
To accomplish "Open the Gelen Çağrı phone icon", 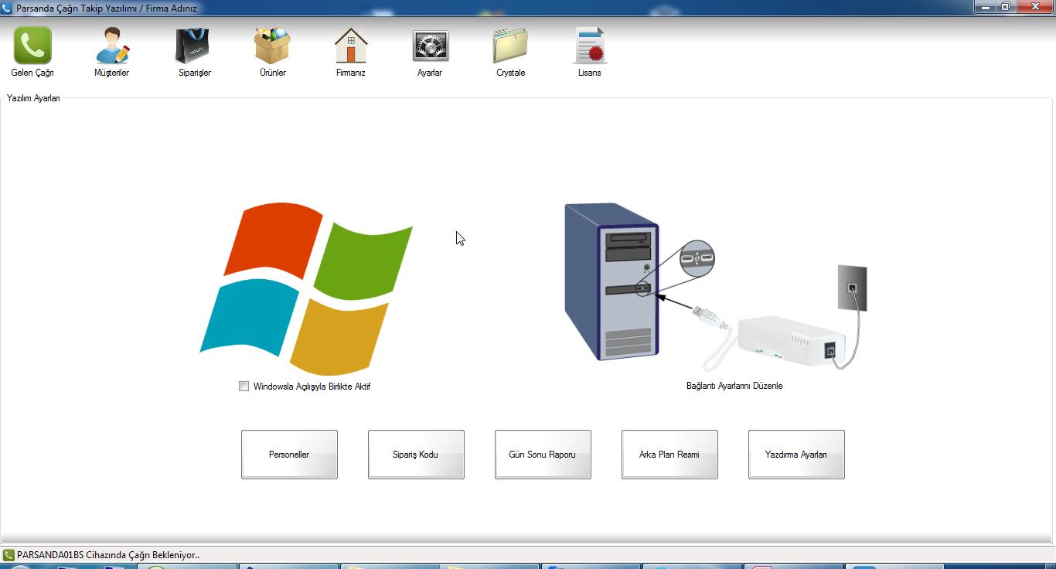I will click(x=32, y=46).
